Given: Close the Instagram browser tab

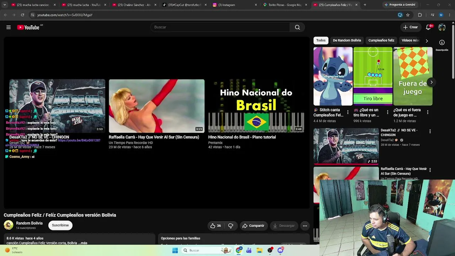Looking at the screenshot, I should point(256,5).
